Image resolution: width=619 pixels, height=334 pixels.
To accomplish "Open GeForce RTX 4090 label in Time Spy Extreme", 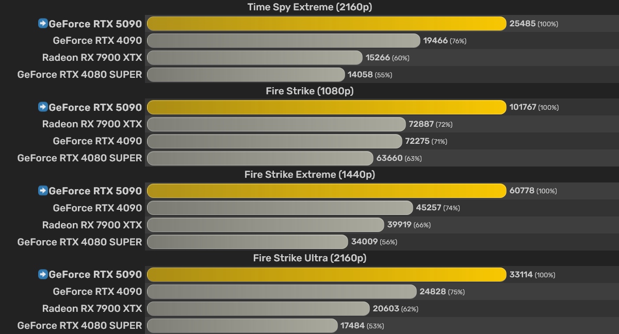I will [x=97, y=40].
